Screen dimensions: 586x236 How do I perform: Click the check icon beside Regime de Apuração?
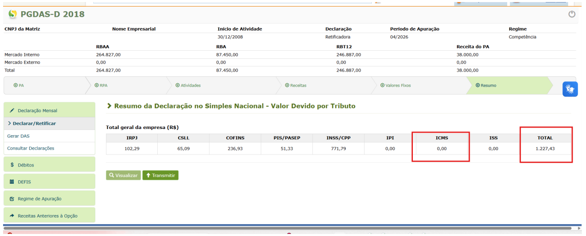click(x=12, y=199)
